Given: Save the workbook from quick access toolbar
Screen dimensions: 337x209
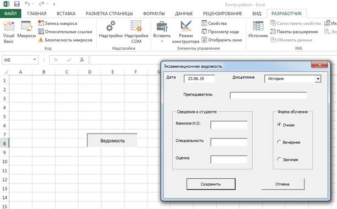Looking at the screenshot, I should (x=17, y=4).
